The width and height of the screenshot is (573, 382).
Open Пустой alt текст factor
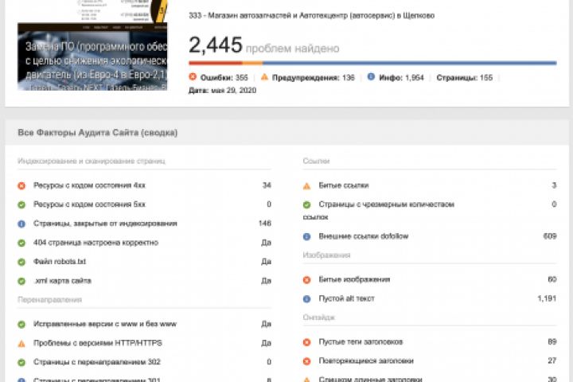(346, 298)
